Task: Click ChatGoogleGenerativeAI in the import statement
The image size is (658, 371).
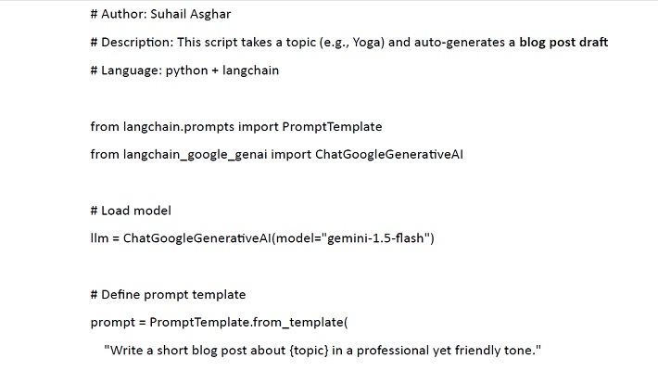Action: pos(388,154)
